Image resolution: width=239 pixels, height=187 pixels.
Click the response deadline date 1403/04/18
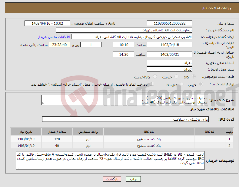[x=170, y=45]
